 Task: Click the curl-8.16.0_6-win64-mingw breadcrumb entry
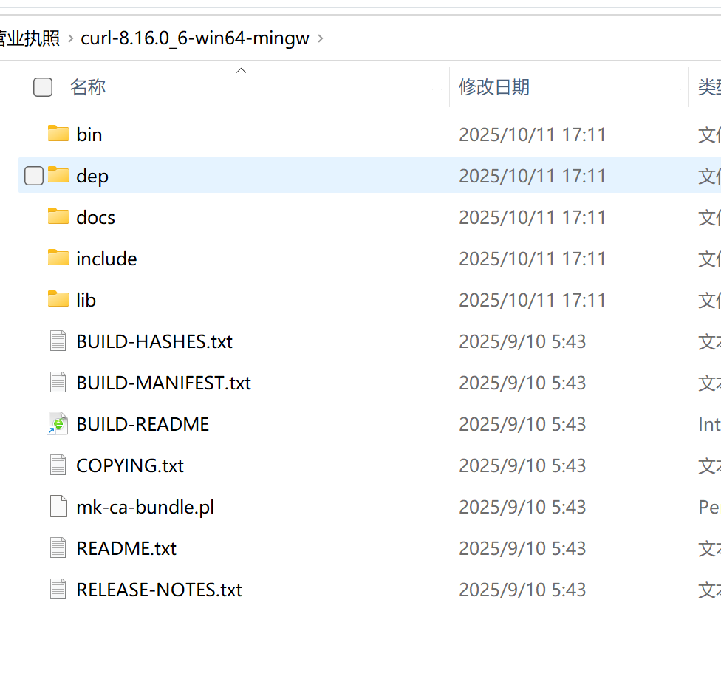(194, 38)
